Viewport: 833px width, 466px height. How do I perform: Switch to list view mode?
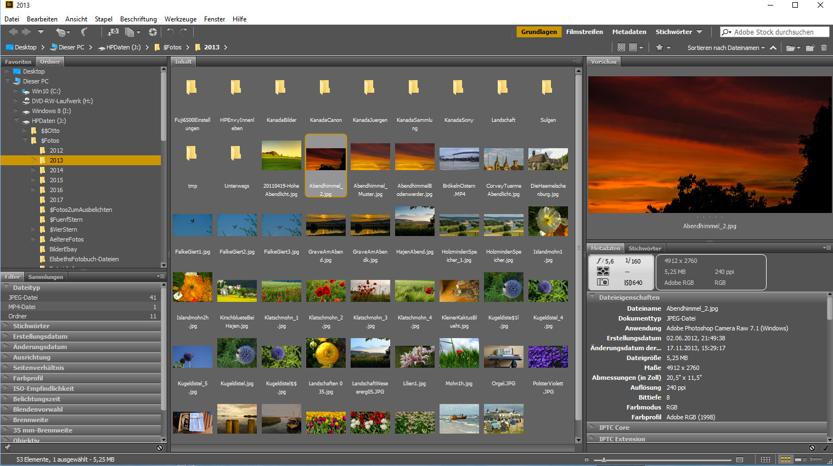pyautogui.click(x=817, y=459)
